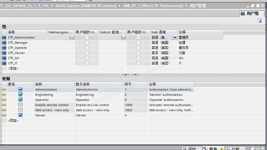Click the 激活 column header
This screenshot has height=150, width=267.
(20, 84)
